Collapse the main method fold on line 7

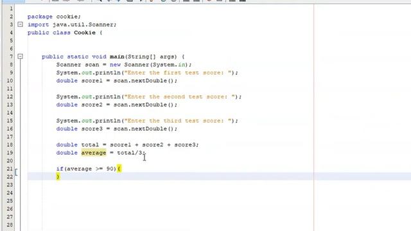[x=20, y=56]
